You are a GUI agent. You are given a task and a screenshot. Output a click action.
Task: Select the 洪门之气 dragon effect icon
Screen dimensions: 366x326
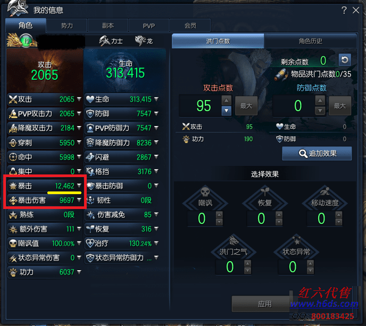coord(234,240)
